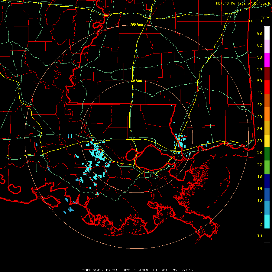Click the '34' legend value
This screenshot has width=272, height=272.
click(260, 129)
